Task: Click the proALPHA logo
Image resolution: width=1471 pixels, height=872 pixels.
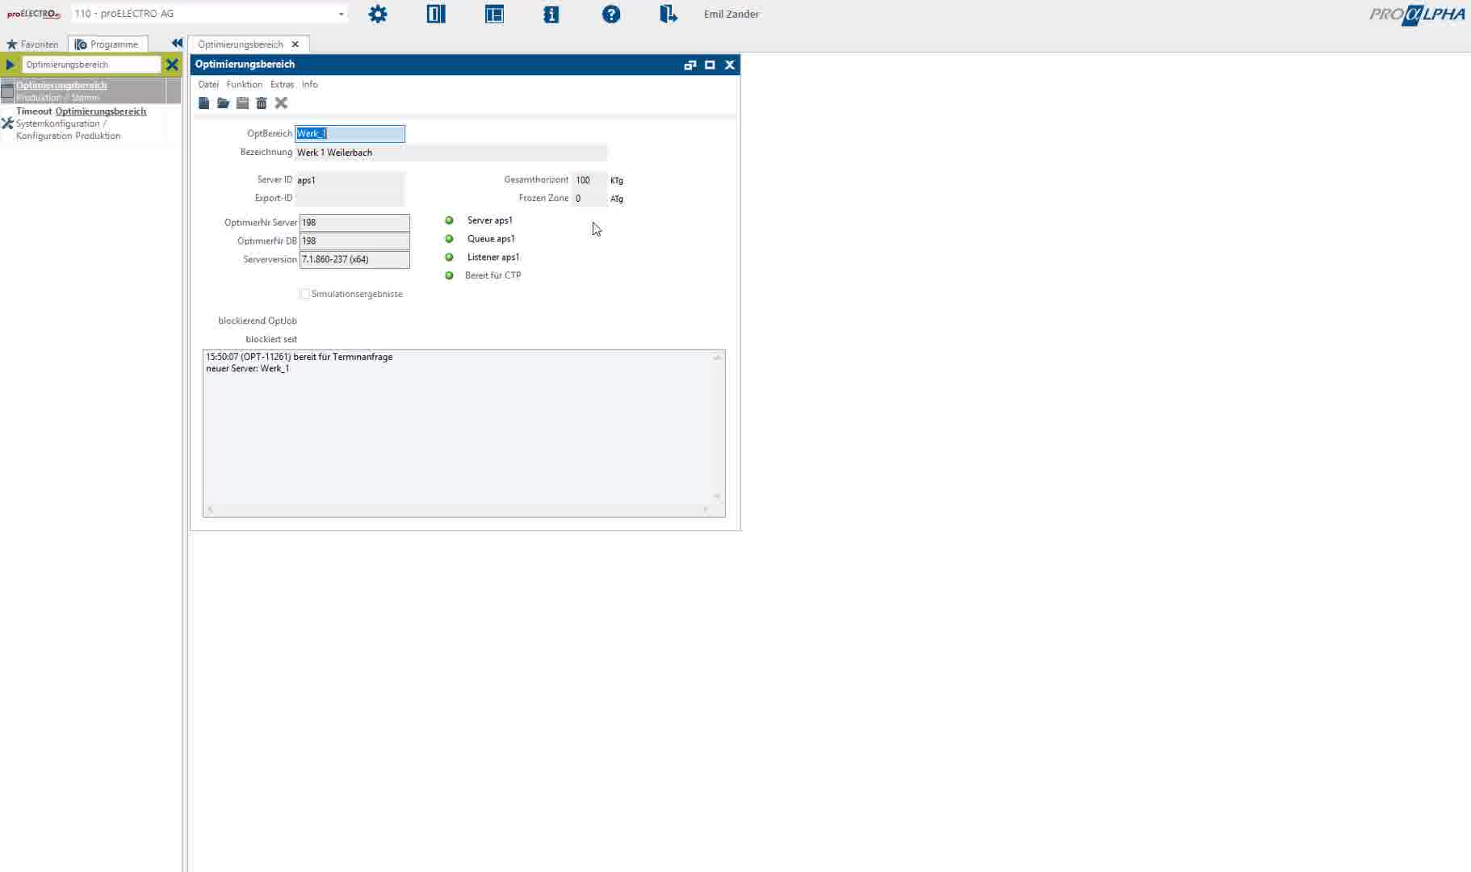Action: [x=1417, y=15]
